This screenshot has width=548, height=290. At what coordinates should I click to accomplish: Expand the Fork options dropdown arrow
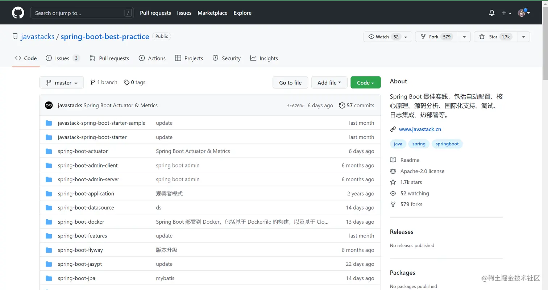tap(464, 37)
